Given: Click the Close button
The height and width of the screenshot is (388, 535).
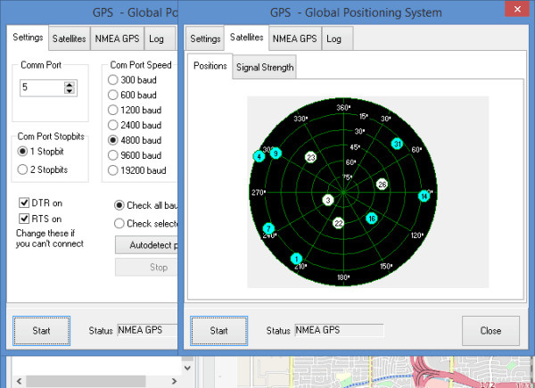Looking at the screenshot, I should 490,330.
